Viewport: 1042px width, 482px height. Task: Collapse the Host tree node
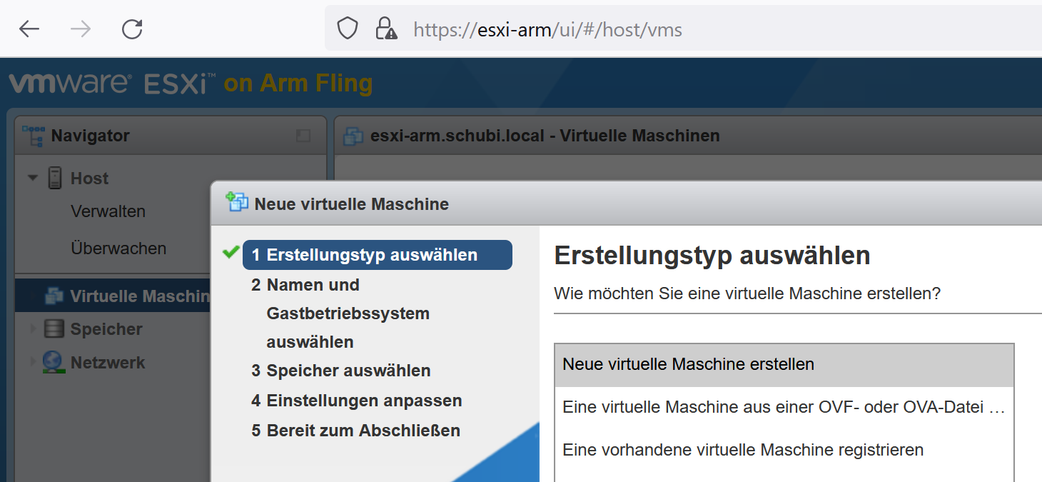[33, 178]
